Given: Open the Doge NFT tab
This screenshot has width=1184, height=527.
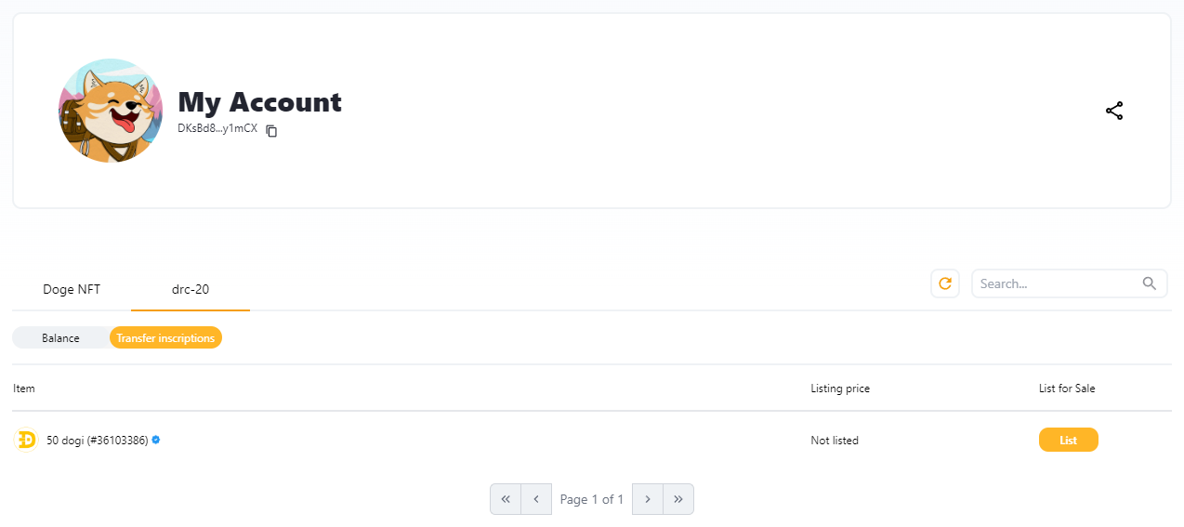Looking at the screenshot, I should (72, 289).
